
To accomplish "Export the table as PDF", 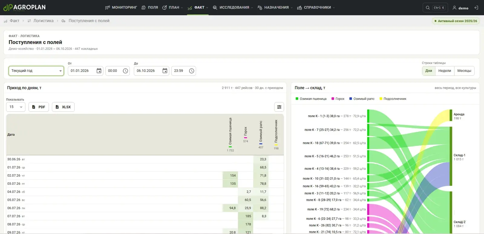I will click(39, 107).
